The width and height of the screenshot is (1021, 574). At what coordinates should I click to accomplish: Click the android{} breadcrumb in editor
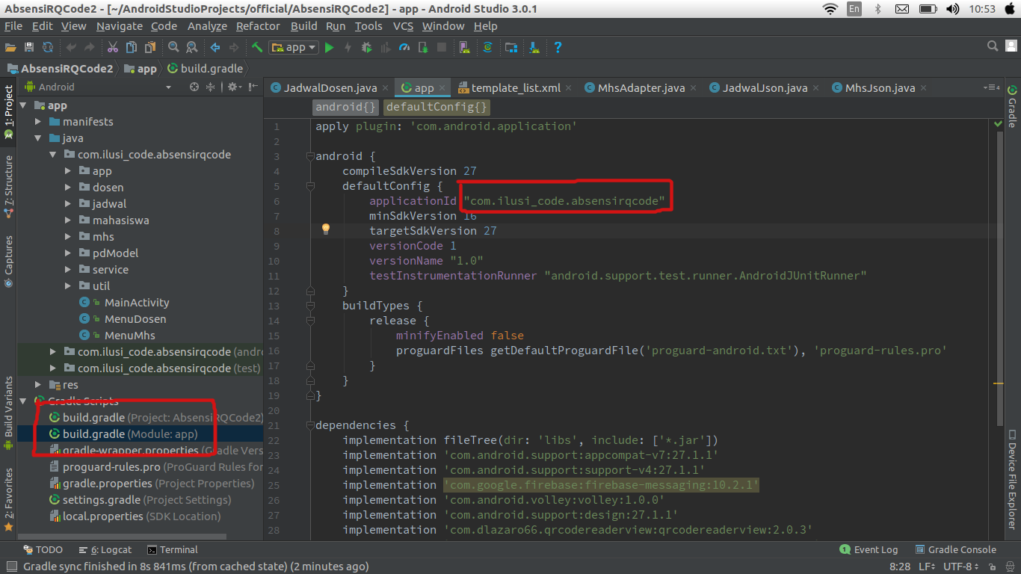[346, 107]
